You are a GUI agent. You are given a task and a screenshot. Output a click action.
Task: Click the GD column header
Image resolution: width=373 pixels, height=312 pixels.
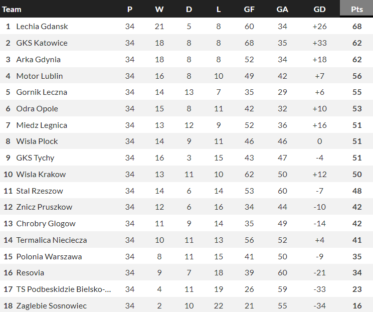pyautogui.click(x=319, y=10)
